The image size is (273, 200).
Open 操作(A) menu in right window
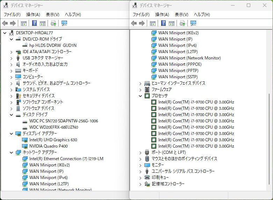[162, 15]
